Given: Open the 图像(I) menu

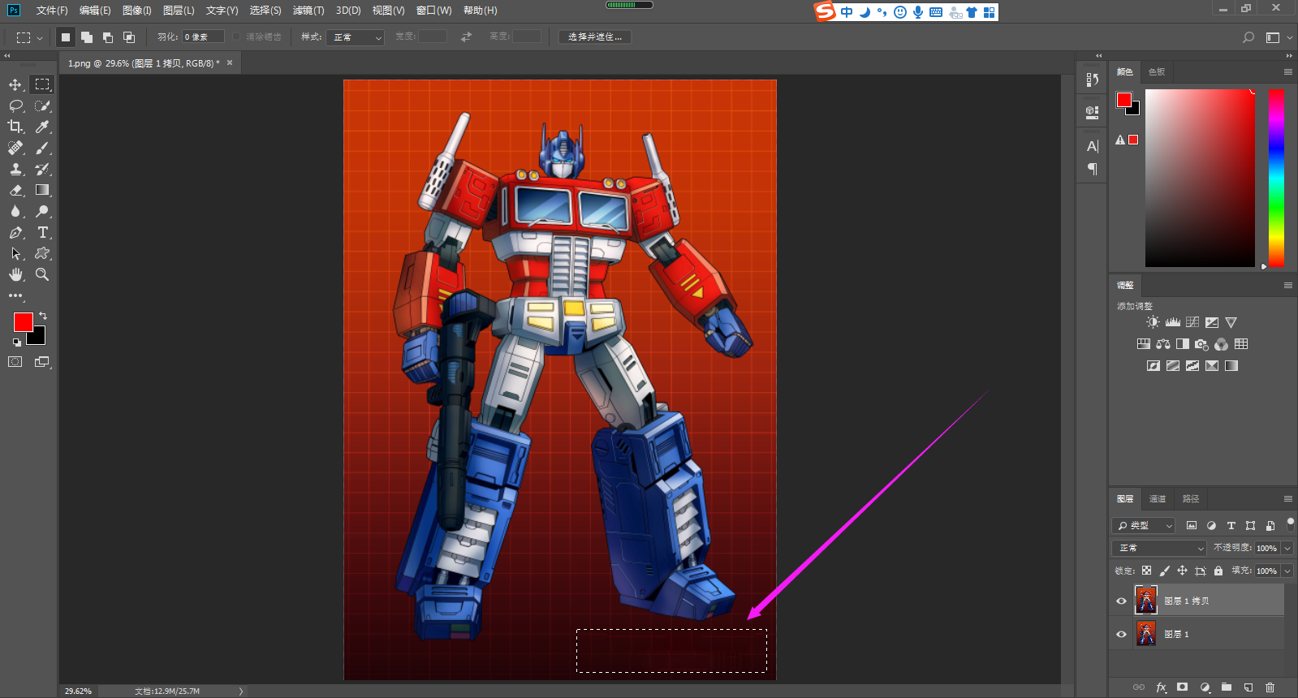Looking at the screenshot, I should 136,11.
